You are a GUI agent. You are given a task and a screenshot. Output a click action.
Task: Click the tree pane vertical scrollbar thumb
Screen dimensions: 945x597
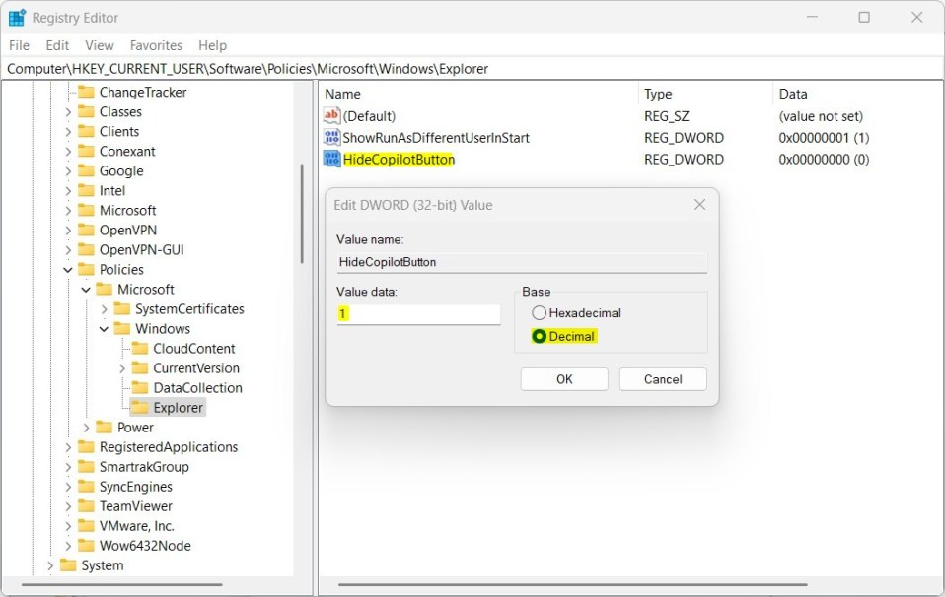301,214
